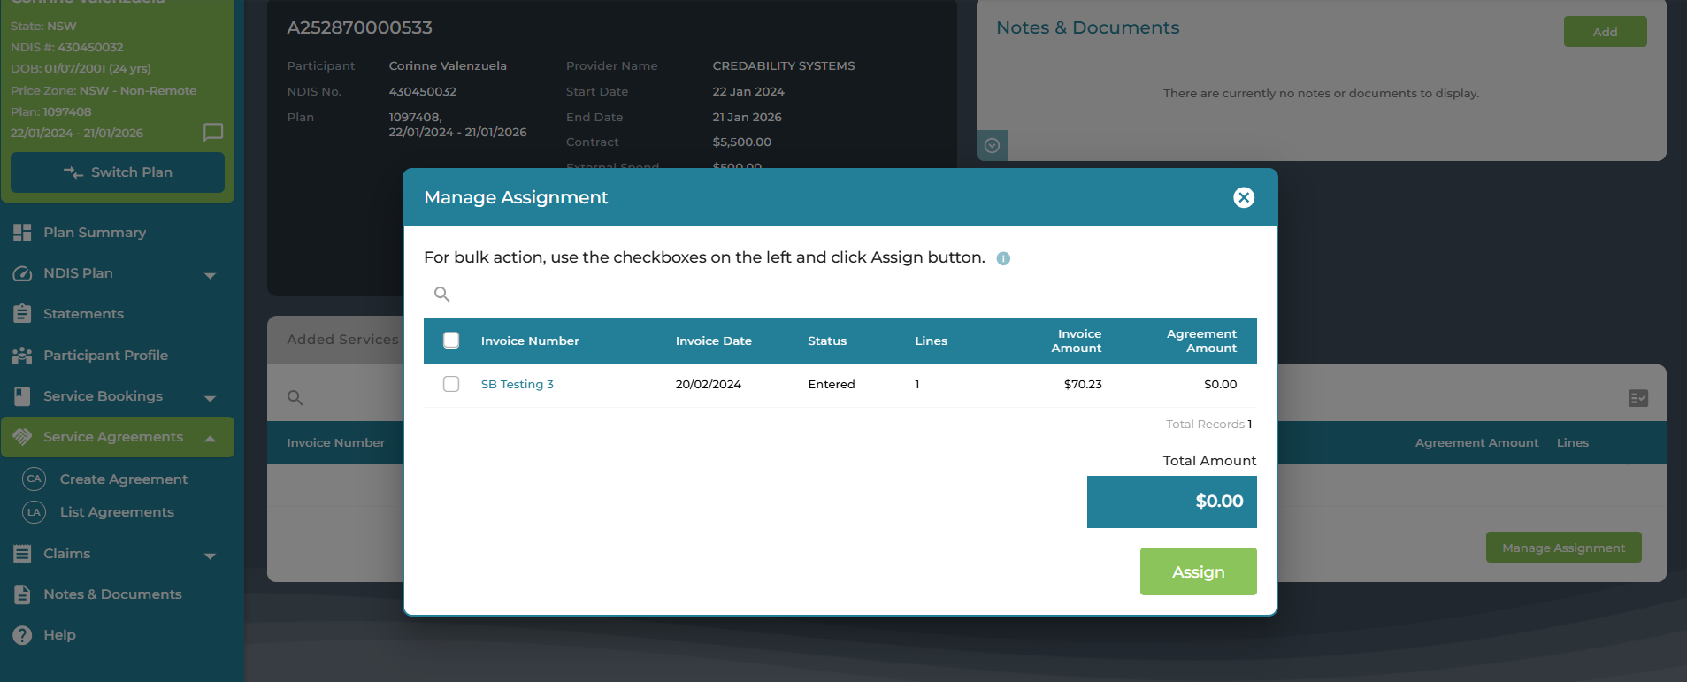This screenshot has width=1687, height=682.
Task: Click the Participant Profile people icon
Action: (23, 356)
